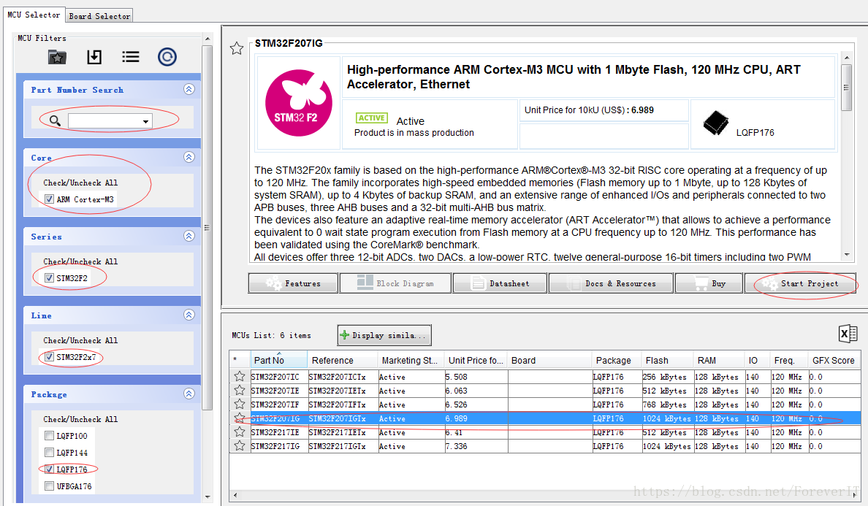Open the Block Diagram button

tap(395, 283)
